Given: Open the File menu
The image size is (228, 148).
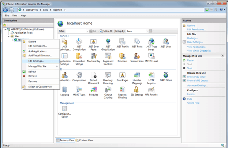Looking at the screenshot, I should (x=7, y=16).
